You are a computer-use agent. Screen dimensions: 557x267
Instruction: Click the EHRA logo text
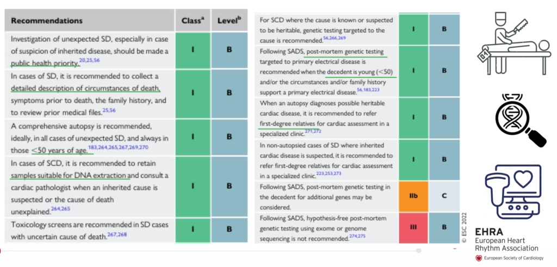[489, 232]
